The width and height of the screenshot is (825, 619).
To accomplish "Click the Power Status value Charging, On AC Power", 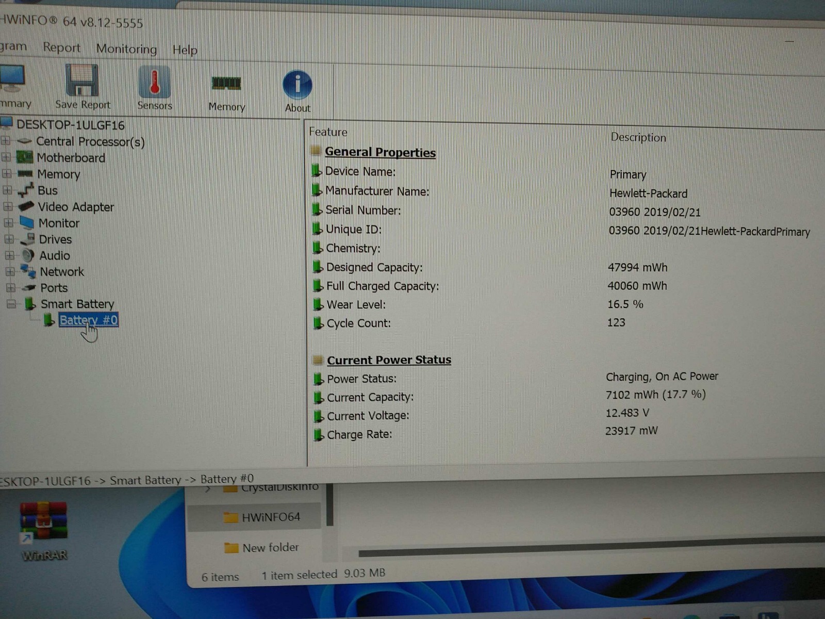I will 662,377.
